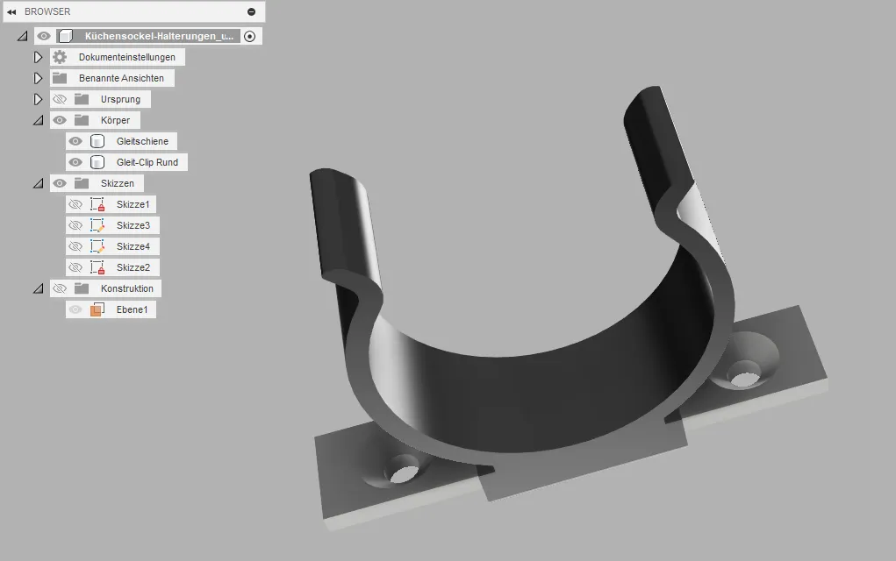Select the Skizze3 label
896x561 pixels.
coord(133,225)
